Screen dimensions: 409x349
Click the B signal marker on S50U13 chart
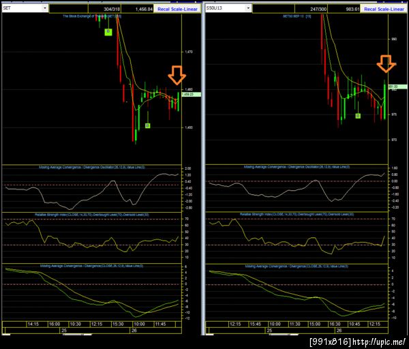358,116
